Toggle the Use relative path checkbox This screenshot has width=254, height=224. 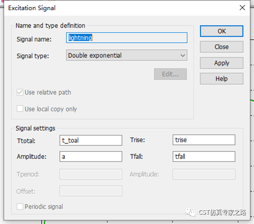(20, 92)
